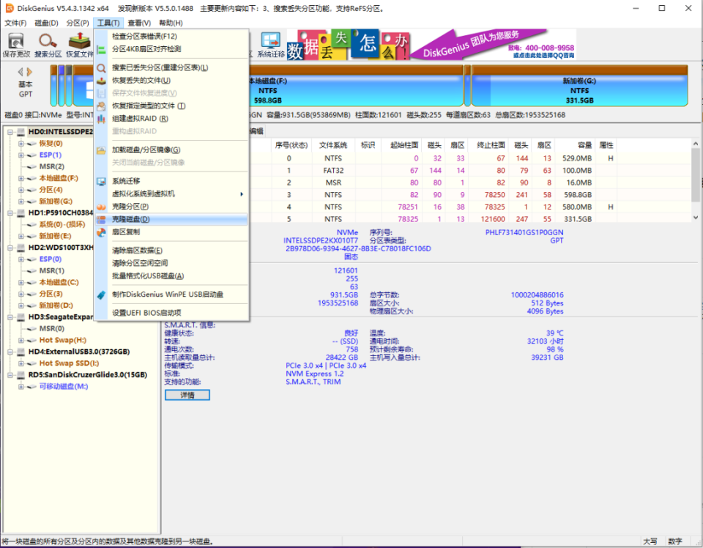Screen dimensions: 703x548
Task: Choose 清除分区空闲空间 menu entry
Action: click(x=171, y=263)
